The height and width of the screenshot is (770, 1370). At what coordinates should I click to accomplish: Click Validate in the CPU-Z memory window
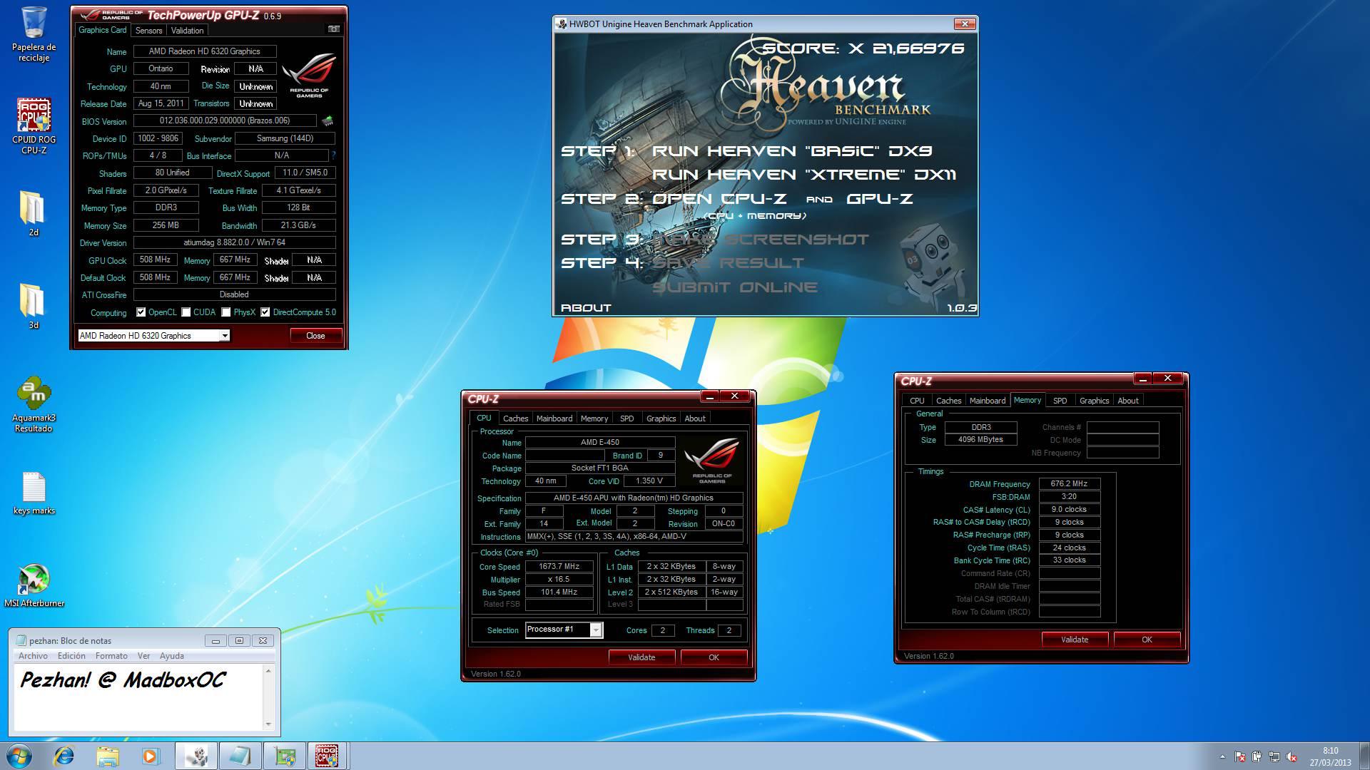pos(1075,640)
